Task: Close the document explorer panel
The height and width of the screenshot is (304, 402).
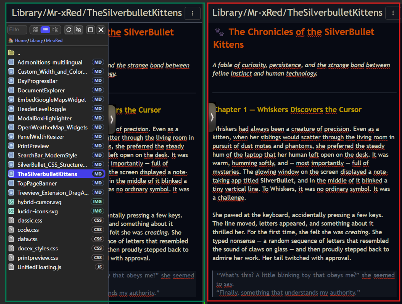Action: 101,30
